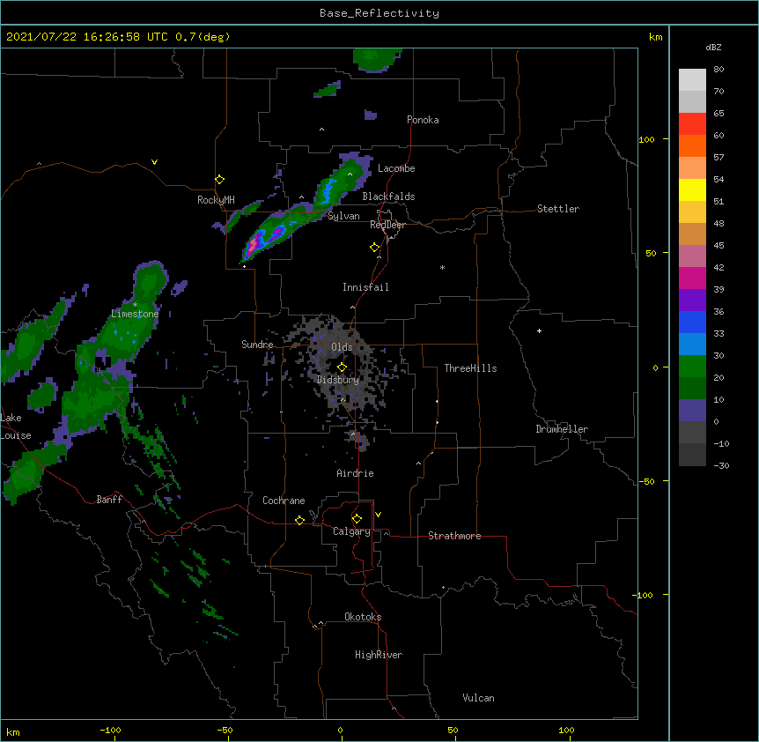Click the green 30 dBZ legend swatch
The height and width of the screenshot is (742, 759).
coord(692,367)
